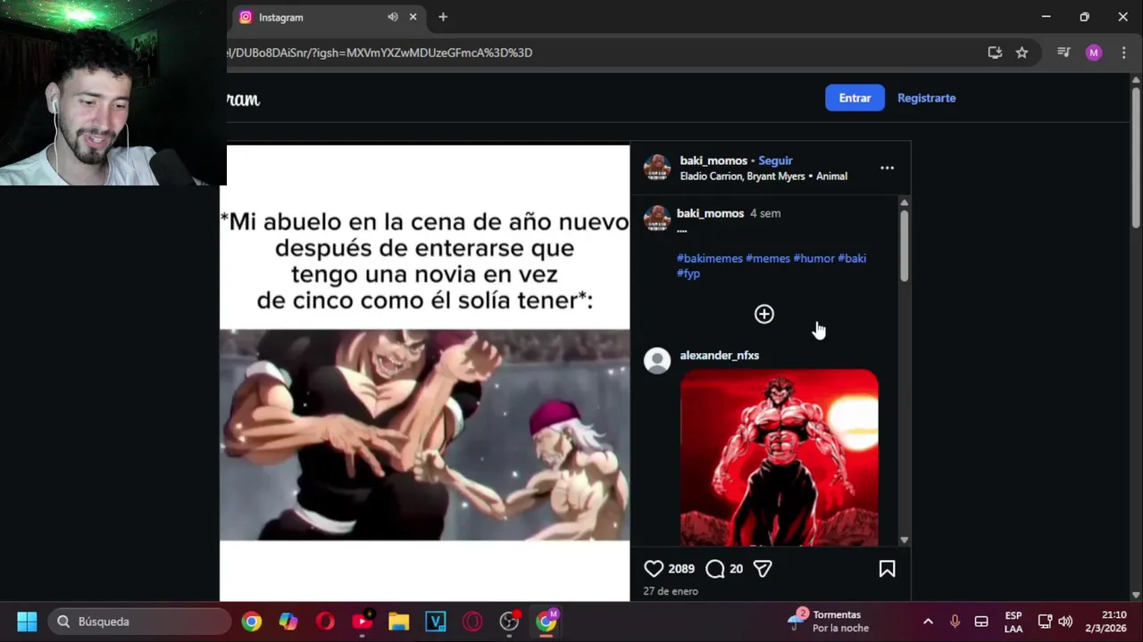The width and height of the screenshot is (1143, 642).
Task: Open the red Baki image in alexander_nfxs comment
Action: 779,457
